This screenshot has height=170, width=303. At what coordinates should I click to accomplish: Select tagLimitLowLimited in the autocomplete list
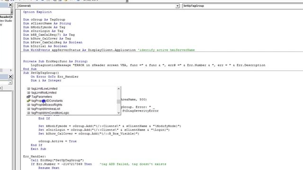pyautogui.click(x=44, y=89)
